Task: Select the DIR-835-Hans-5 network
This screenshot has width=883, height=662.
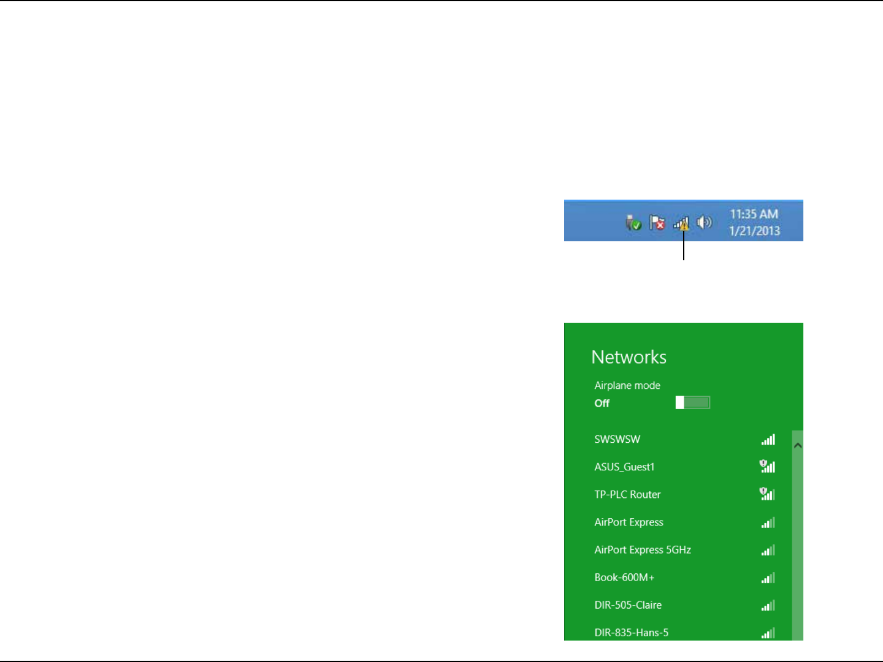Action: [x=684, y=632]
